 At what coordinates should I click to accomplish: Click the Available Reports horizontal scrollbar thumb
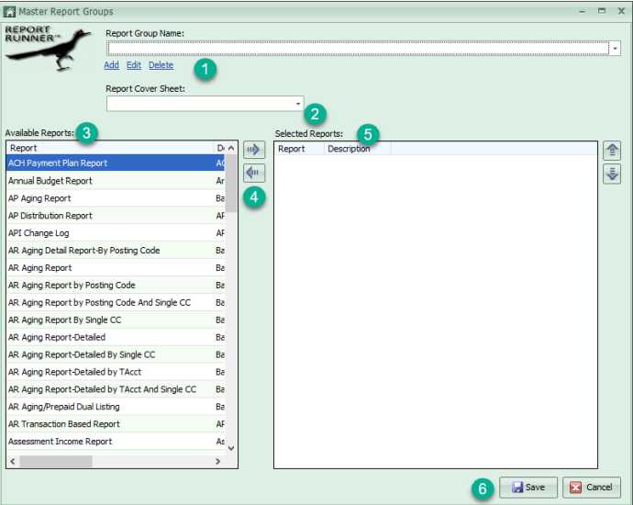[x=56, y=461]
